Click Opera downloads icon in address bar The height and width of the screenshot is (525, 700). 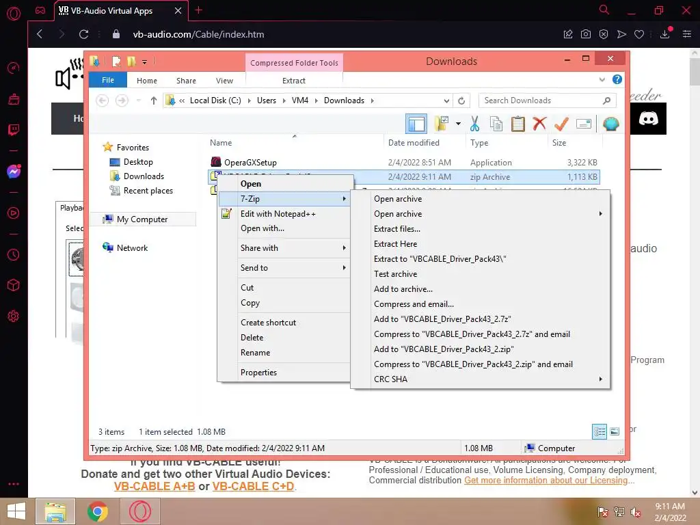[665, 34]
